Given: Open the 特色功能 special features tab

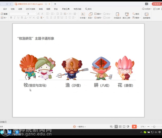Looking at the screenshot, I should click(x=77, y=9).
